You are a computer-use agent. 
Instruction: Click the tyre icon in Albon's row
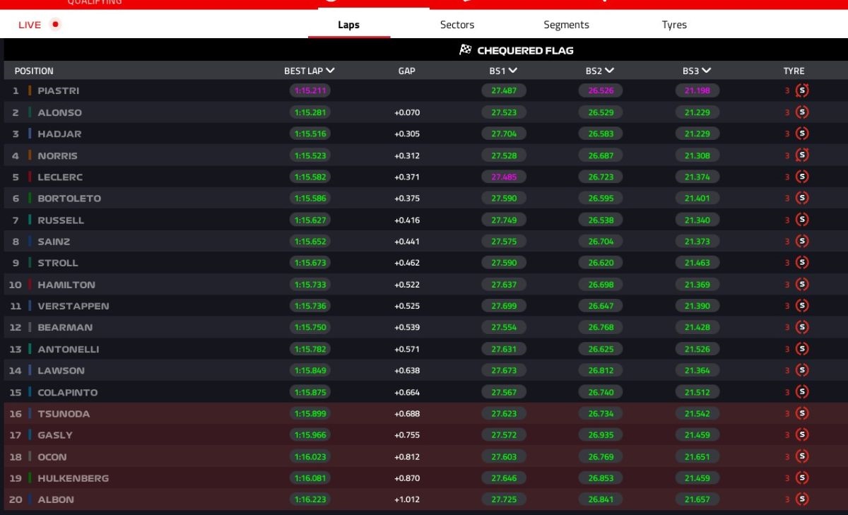[802, 499]
